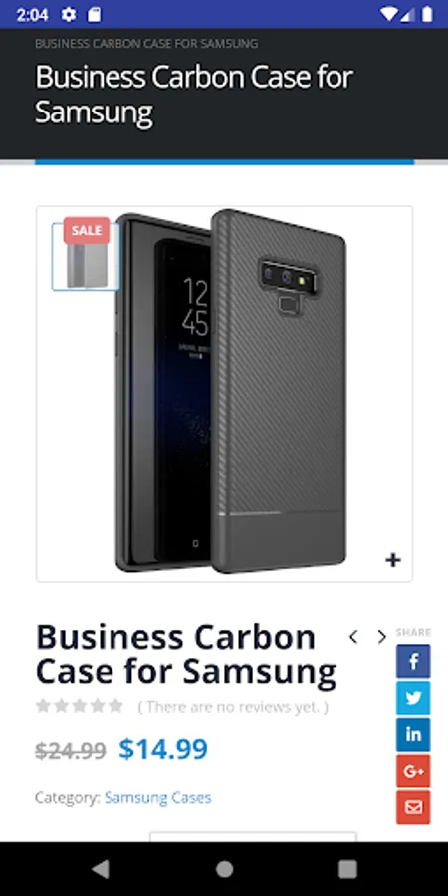
Task: Click the product title heading
Action: [x=186, y=654]
